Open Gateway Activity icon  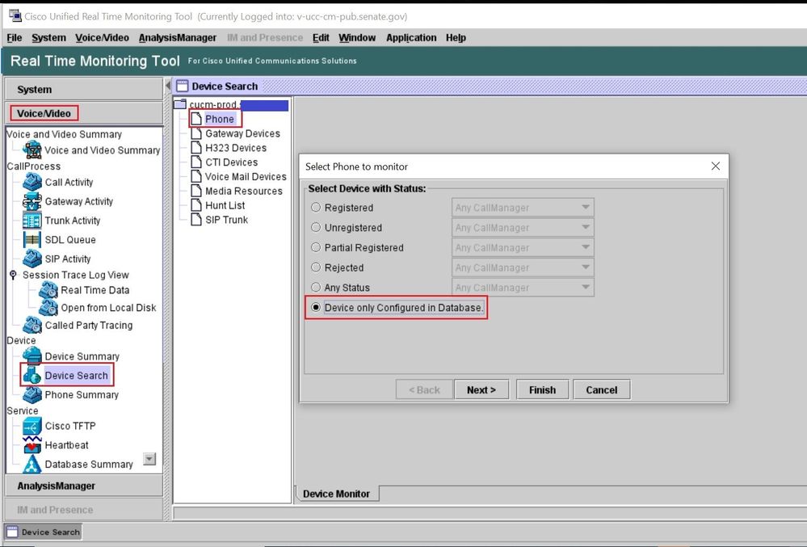32,201
